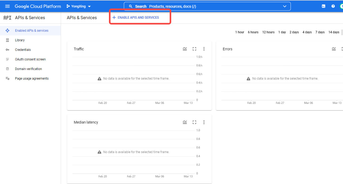Click the key icon beside Credentials
The height and width of the screenshot is (184, 343).
point(7,50)
